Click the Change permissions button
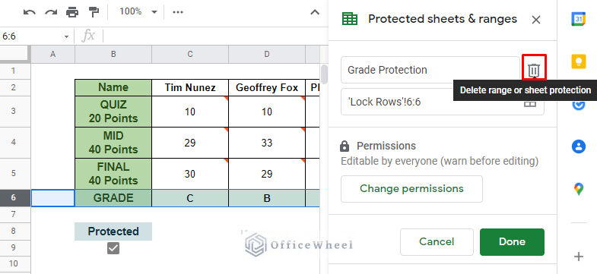This screenshot has width=597, height=274. point(411,189)
